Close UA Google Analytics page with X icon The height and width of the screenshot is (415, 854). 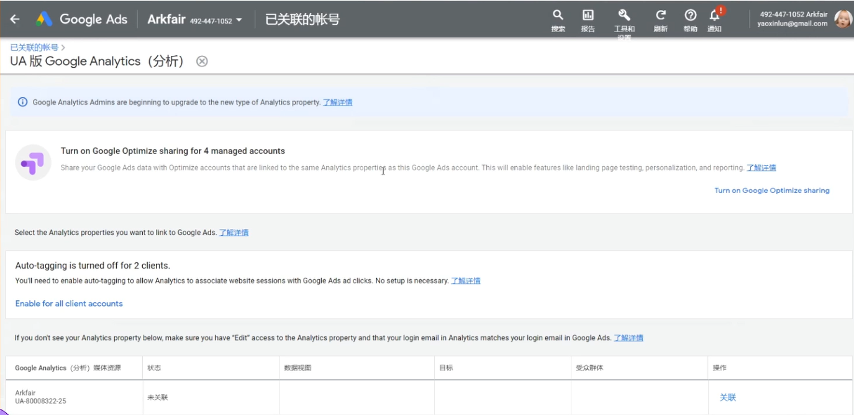(202, 61)
